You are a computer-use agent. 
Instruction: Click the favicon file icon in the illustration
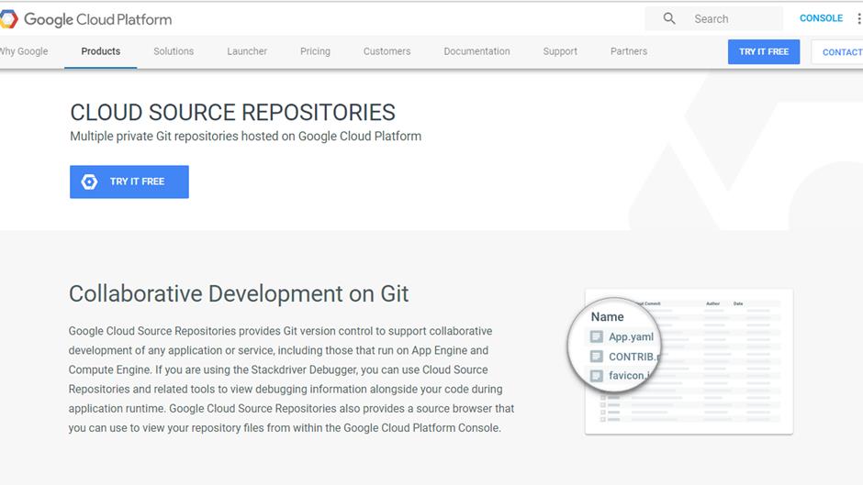tap(596, 376)
